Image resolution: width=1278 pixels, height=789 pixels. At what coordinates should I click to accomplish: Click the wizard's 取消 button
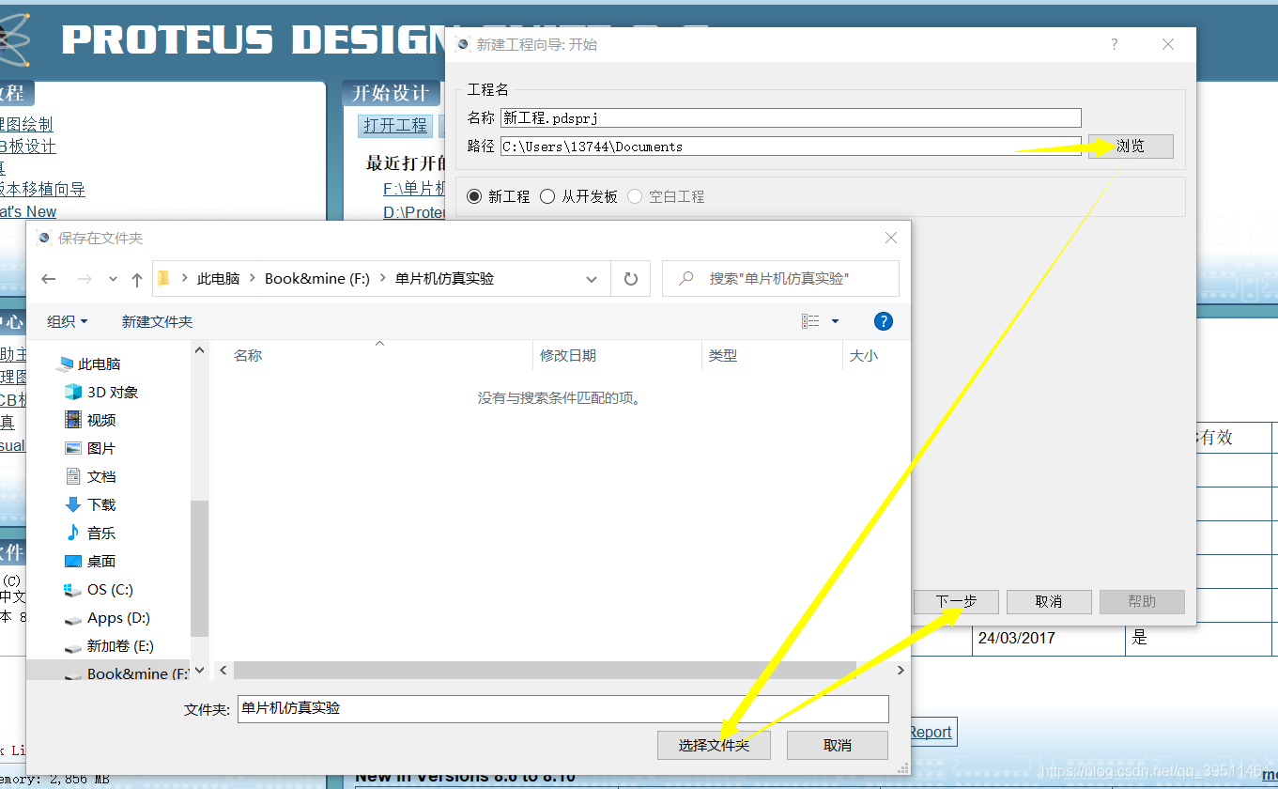click(x=1049, y=601)
